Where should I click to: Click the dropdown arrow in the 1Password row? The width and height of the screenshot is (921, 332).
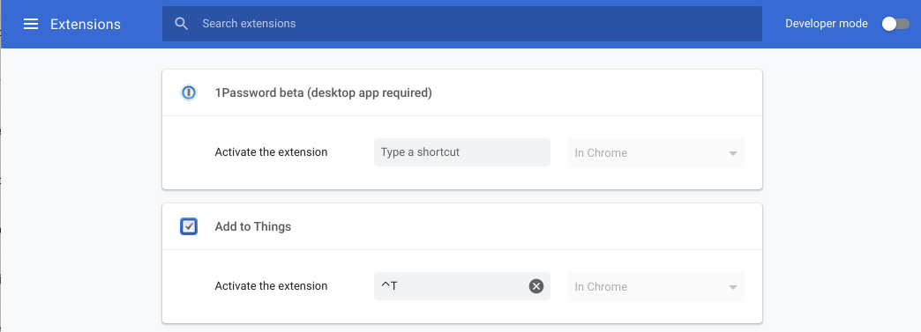coord(733,154)
